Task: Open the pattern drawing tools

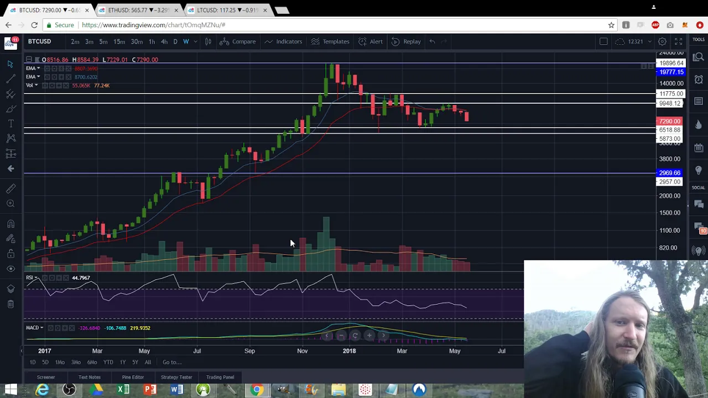Action: (10, 139)
